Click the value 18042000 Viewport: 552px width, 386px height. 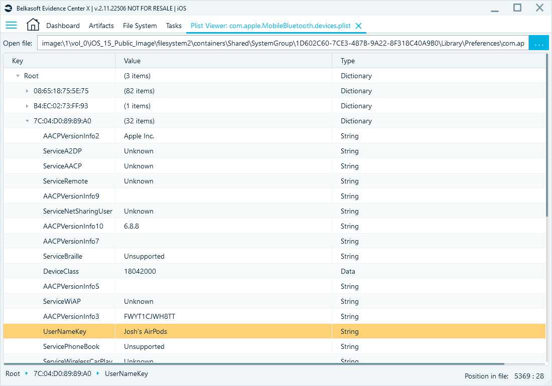[140, 271]
